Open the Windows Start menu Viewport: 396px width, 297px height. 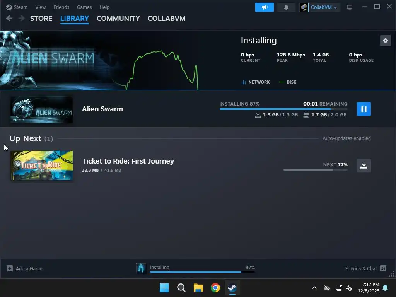click(x=164, y=288)
